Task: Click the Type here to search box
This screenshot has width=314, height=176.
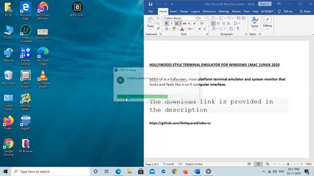Action: tap(51, 172)
